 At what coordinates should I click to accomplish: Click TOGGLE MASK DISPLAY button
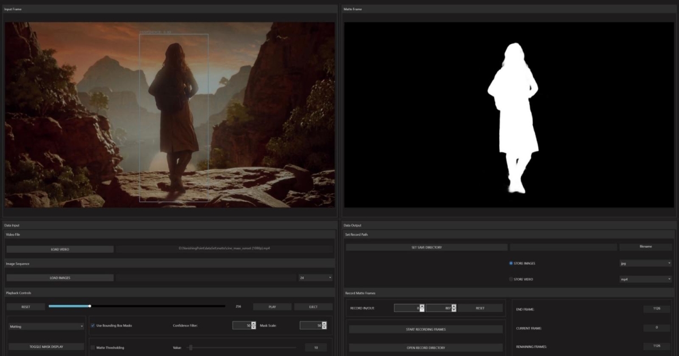46,346
